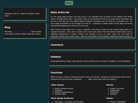Open the thoughts and memories blog link
Image resolution: width=138 pixels, height=103 pixels.
21,32
